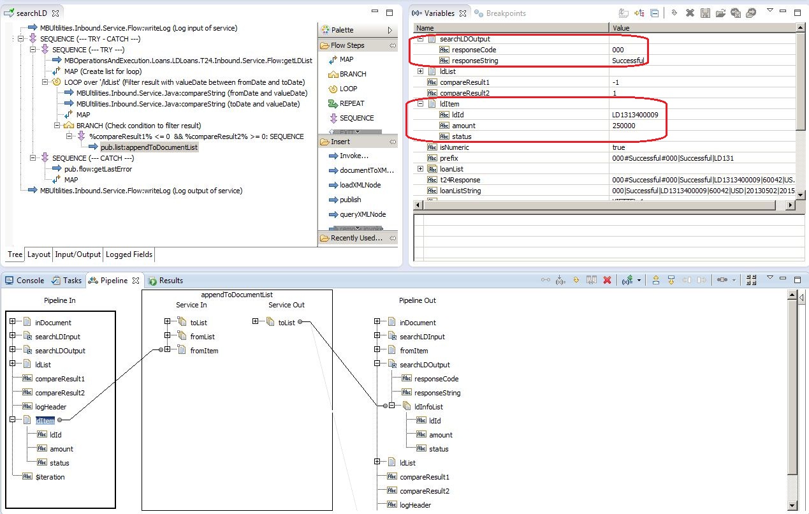Select pub.list:appendToDocumentList step in tree
This screenshot has height=514, width=809.
[x=149, y=147]
